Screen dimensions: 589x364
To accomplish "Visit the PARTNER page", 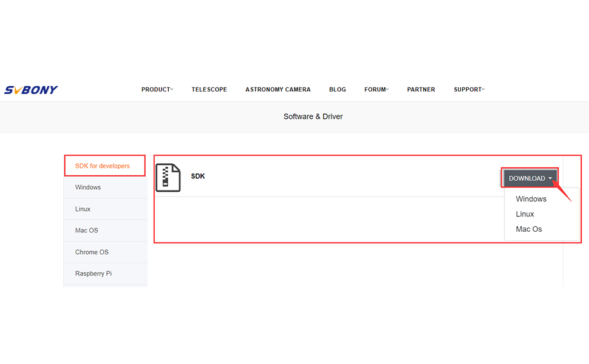I will [421, 90].
